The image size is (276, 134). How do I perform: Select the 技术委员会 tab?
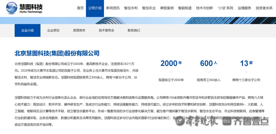pos(106,30)
